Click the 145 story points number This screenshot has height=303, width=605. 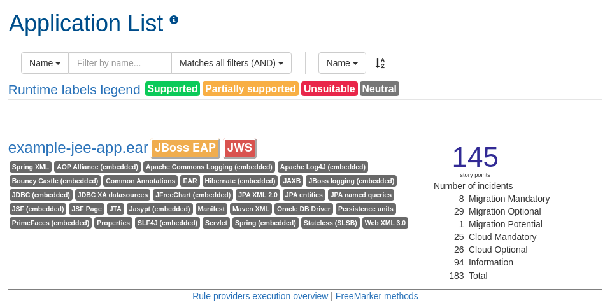(475, 157)
